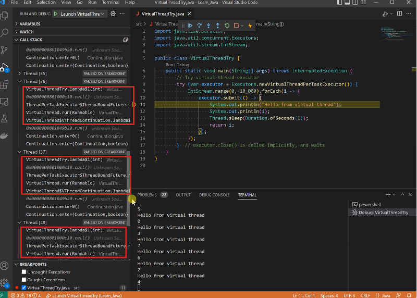Open editor more actions ellipsis
The width and height of the screenshot is (417, 298).
tap(409, 14)
